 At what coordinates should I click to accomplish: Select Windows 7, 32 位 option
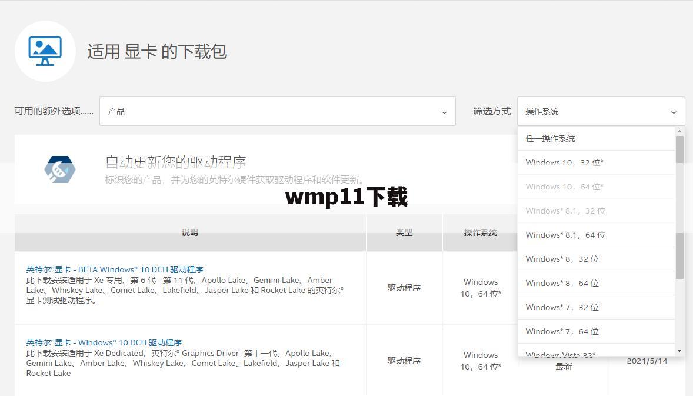click(x=596, y=307)
